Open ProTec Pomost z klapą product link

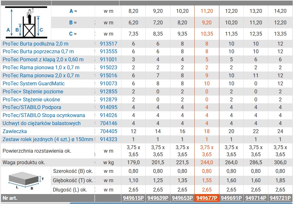43,60
